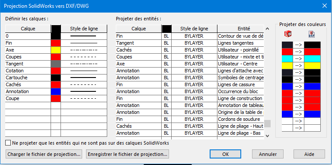
Task: Open the 'Charger le fichier de projection' dialog
Action: [44, 154]
